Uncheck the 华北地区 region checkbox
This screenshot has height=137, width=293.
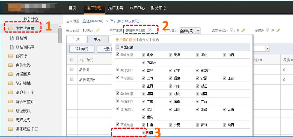(118, 54)
